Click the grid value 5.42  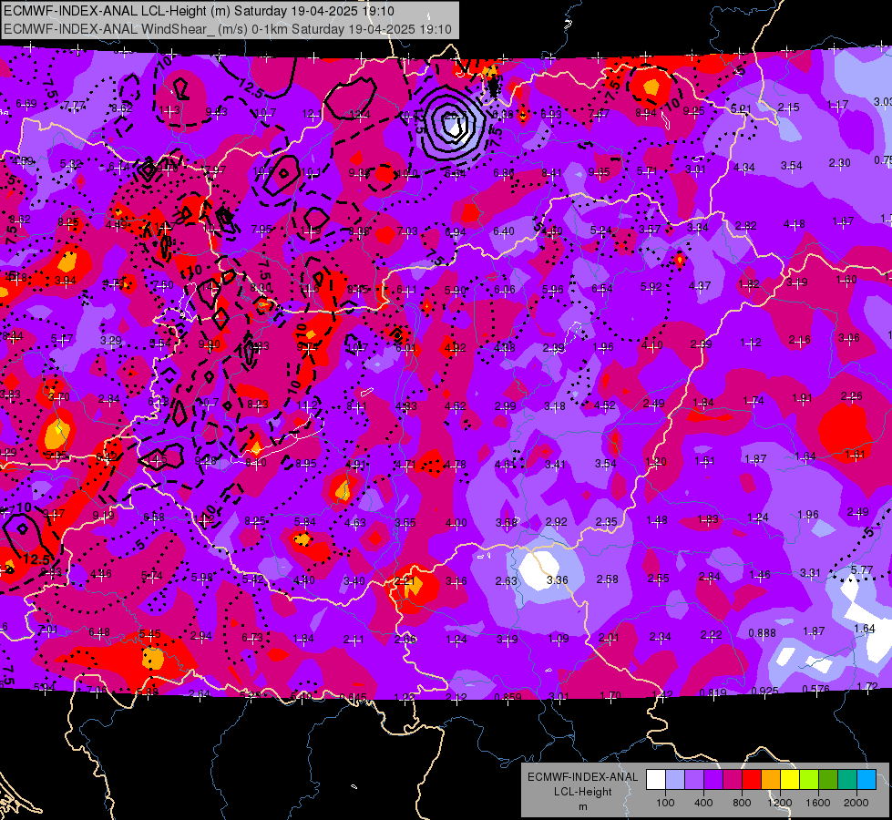click(253, 579)
